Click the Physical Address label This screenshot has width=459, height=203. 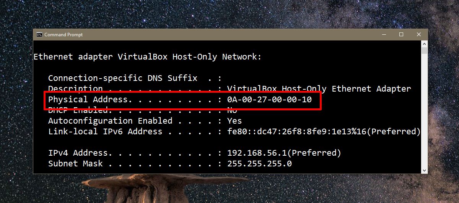88,100
